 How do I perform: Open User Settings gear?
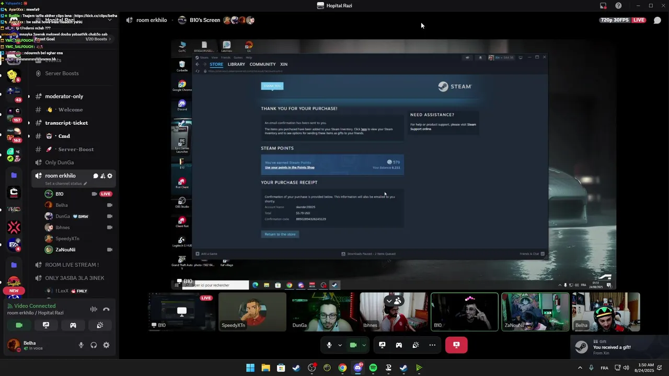tap(106, 345)
